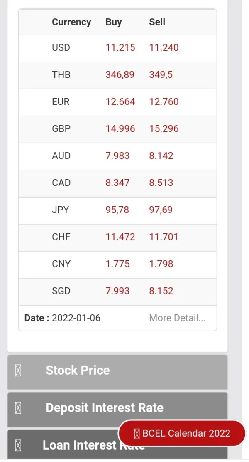Screen dimensions: 249x462
Task: Click the Sell column header
Action: [157, 22]
